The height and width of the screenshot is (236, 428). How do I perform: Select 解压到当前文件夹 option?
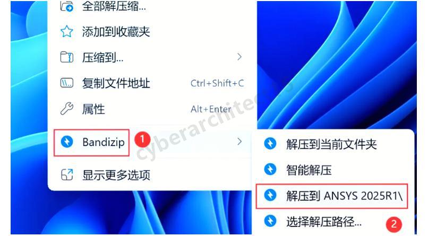point(332,144)
